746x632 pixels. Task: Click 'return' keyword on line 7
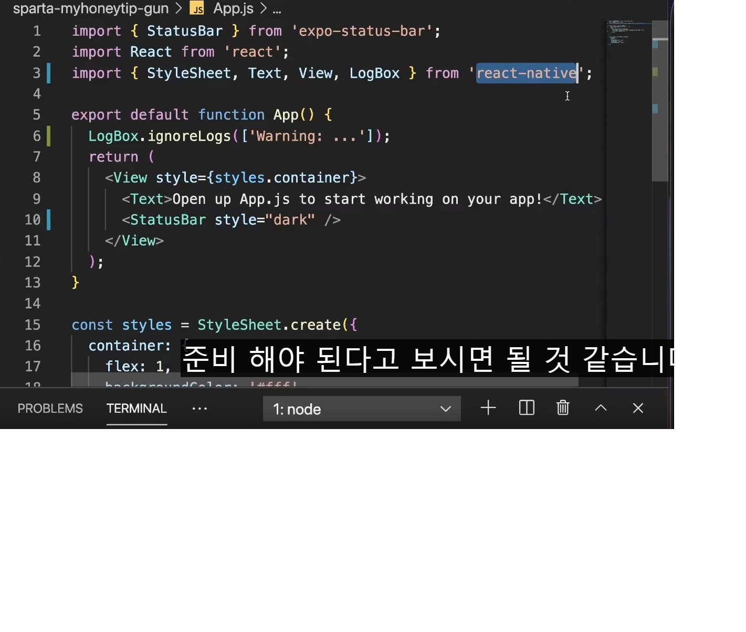coord(113,157)
